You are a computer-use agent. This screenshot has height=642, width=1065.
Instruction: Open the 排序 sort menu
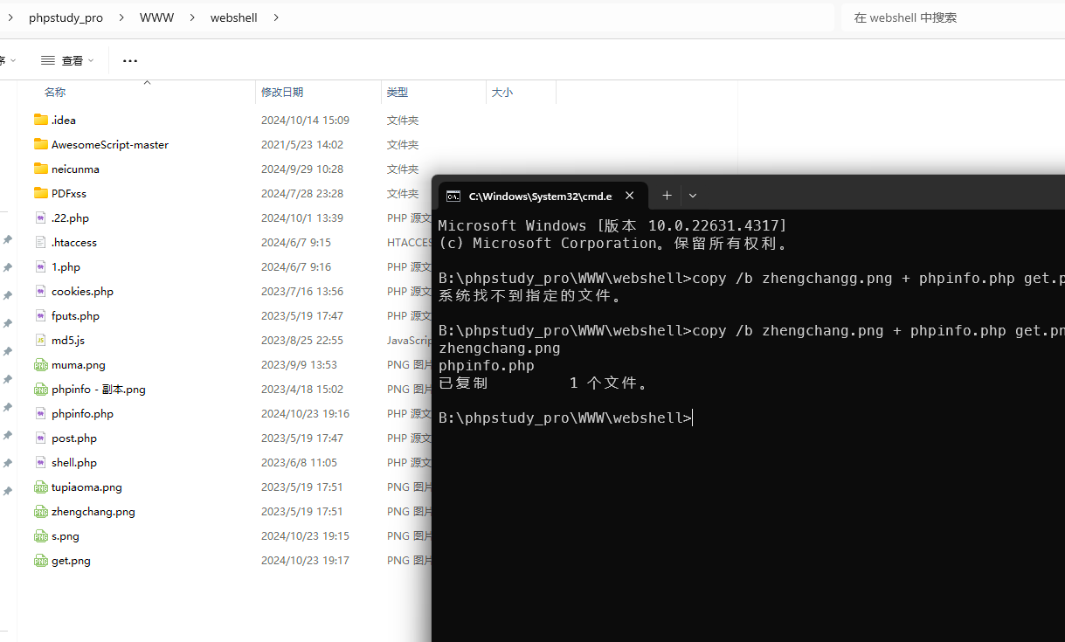[9, 60]
